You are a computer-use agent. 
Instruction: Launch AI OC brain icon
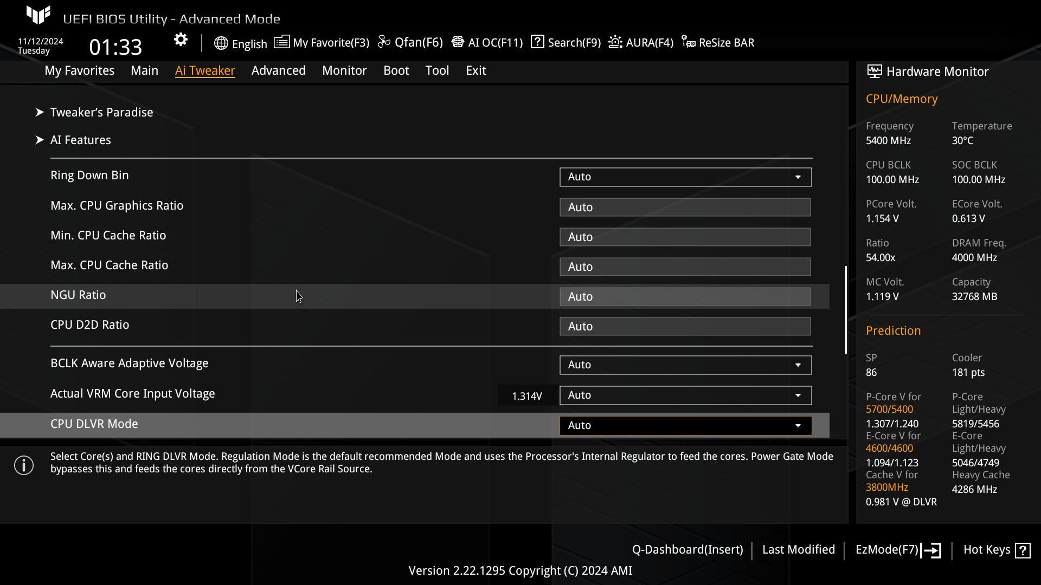click(458, 42)
